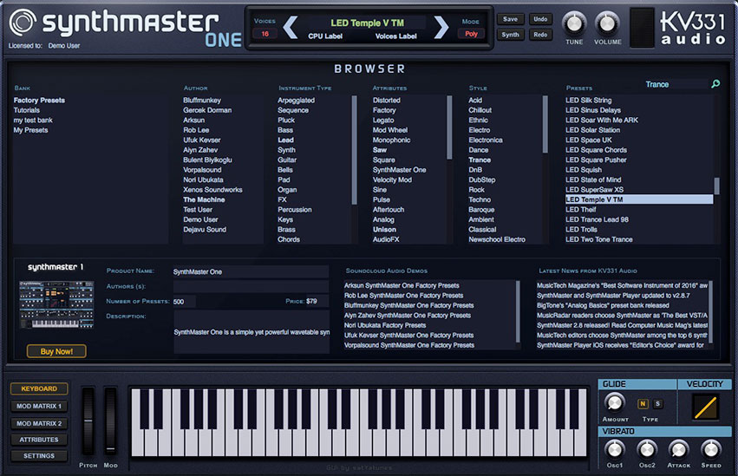Open the Voices count dropdown

click(265, 34)
